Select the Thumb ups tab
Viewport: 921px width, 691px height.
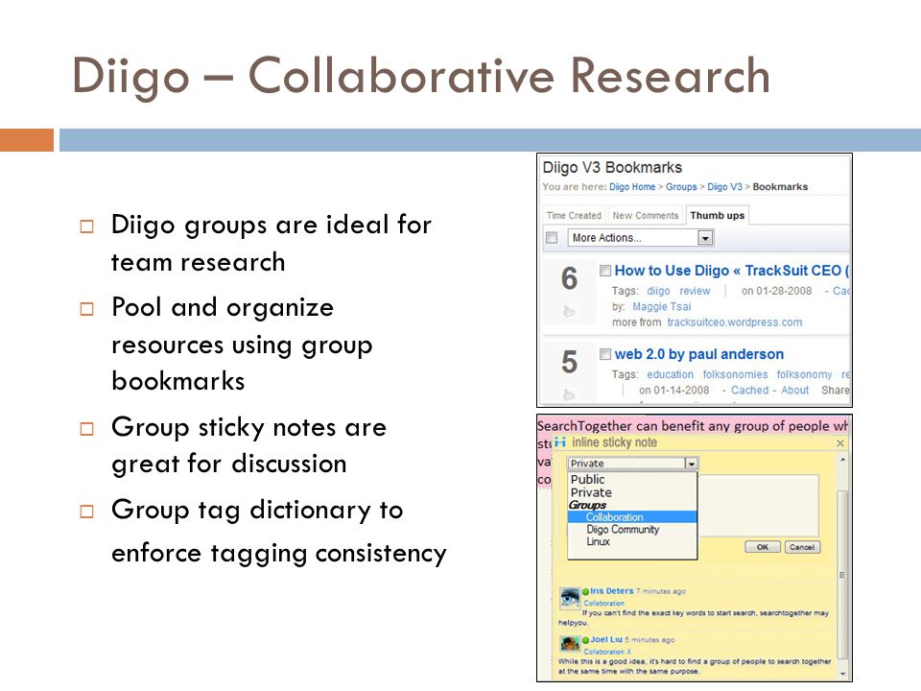click(x=718, y=216)
